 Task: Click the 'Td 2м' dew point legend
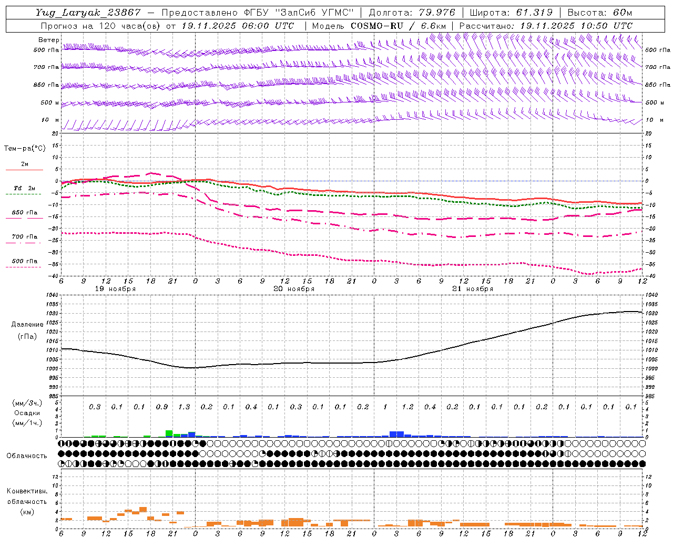point(25,188)
